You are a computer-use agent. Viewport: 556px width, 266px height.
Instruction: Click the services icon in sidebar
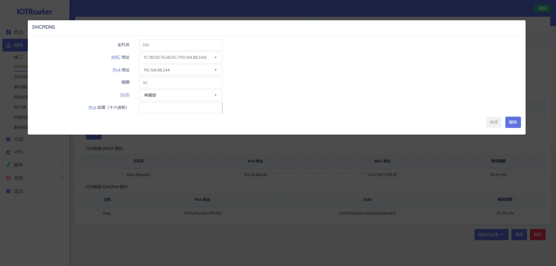coord(8,165)
